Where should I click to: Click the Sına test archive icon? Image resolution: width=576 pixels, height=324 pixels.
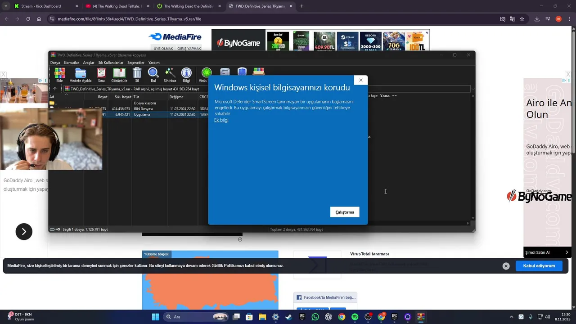coord(101,75)
